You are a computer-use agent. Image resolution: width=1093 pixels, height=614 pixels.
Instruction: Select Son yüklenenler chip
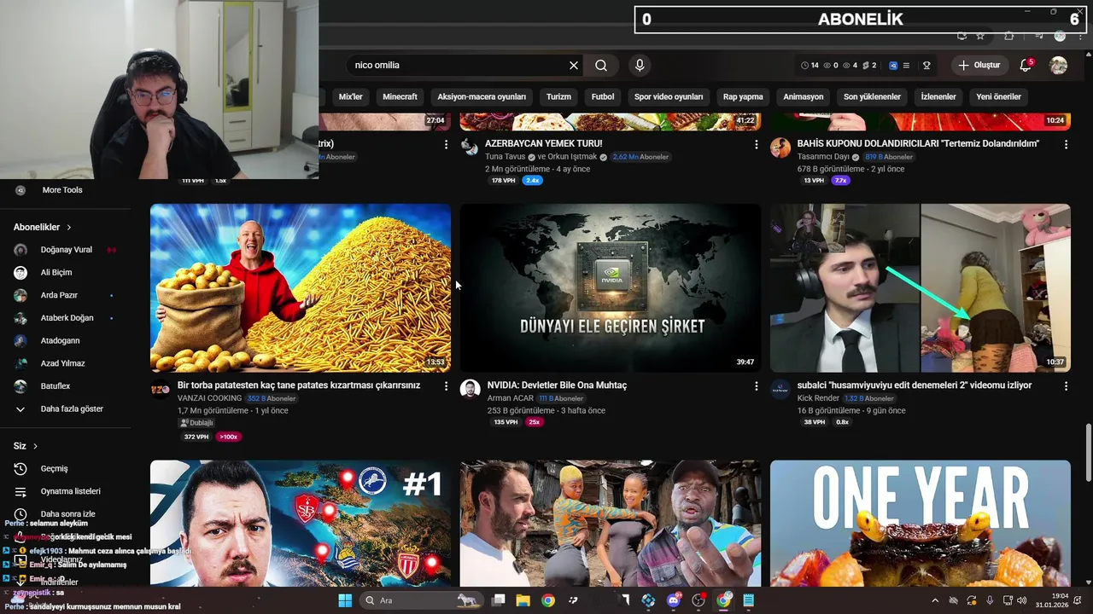pyautogui.click(x=872, y=97)
